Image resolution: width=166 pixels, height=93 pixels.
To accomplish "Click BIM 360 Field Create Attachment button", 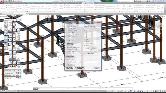I will click(79, 68).
